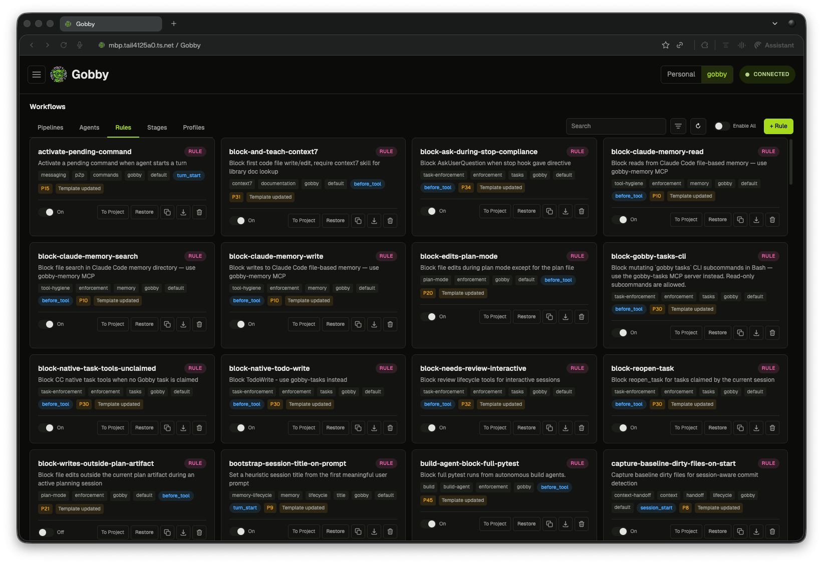This screenshot has height=564, width=823.
Task: Open the hamburger sidebar menu
Action: (x=37, y=75)
